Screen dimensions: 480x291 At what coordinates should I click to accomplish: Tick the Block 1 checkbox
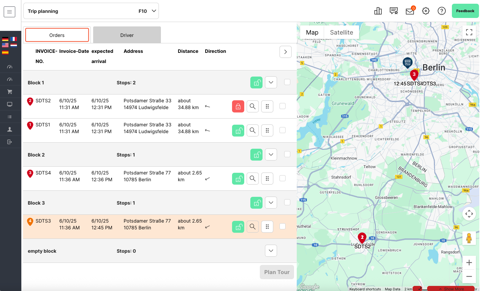point(287,82)
